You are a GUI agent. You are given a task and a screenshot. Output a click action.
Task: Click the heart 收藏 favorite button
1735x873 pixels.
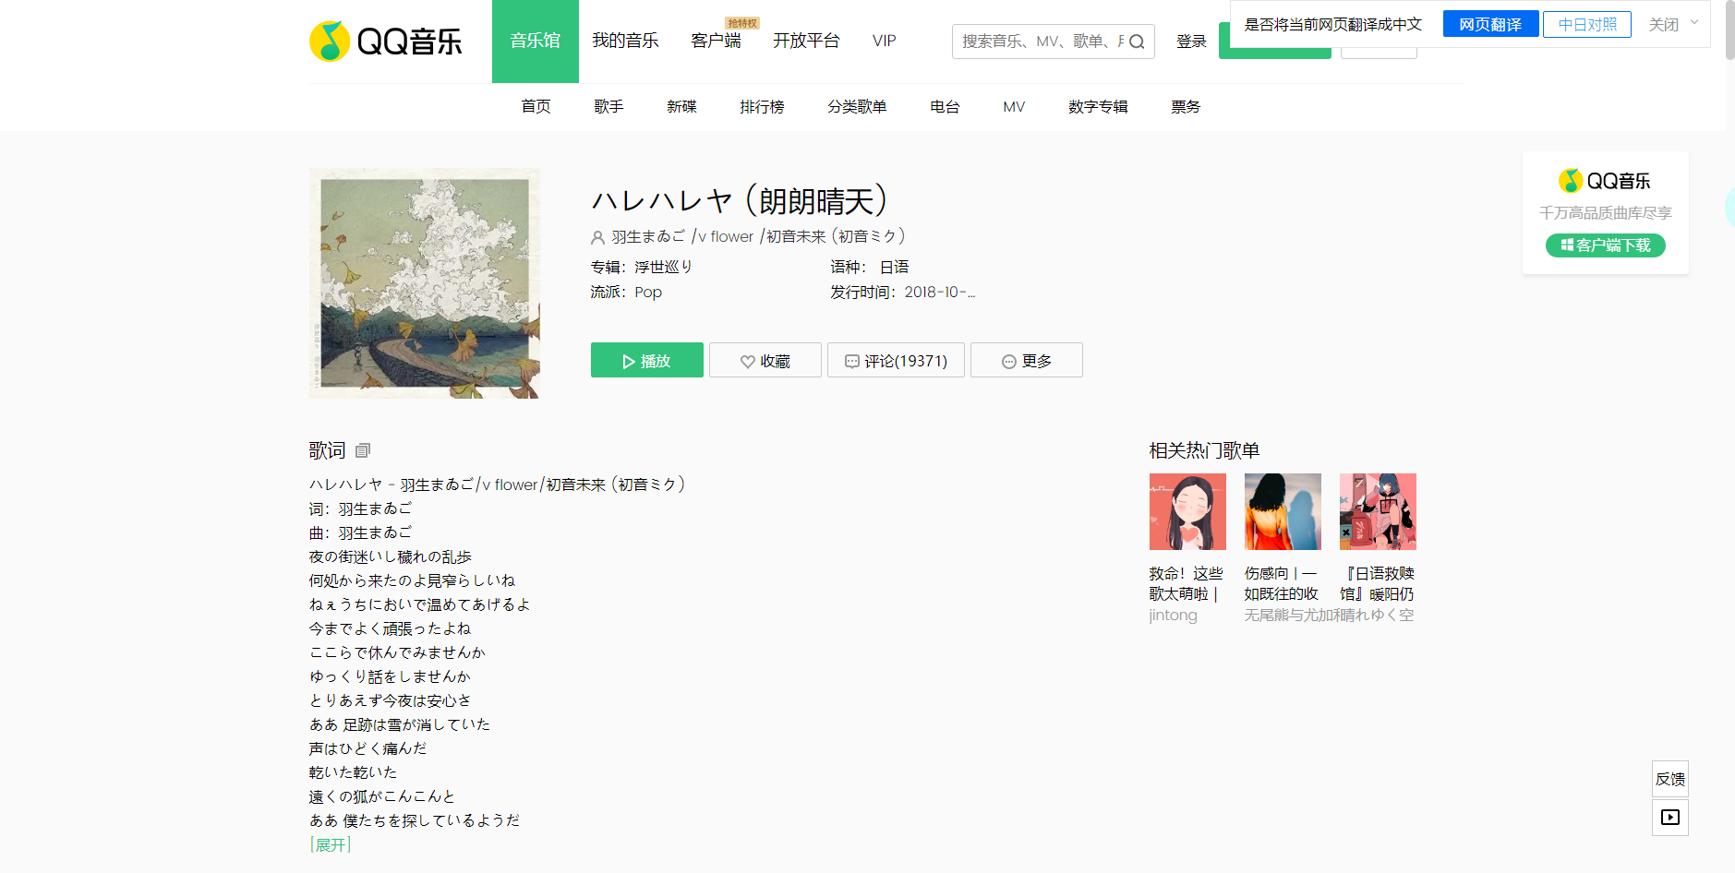pyautogui.click(x=765, y=361)
